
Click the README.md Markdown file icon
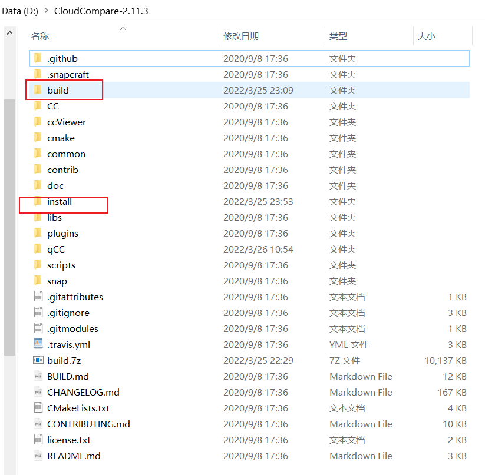coord(37,456)
